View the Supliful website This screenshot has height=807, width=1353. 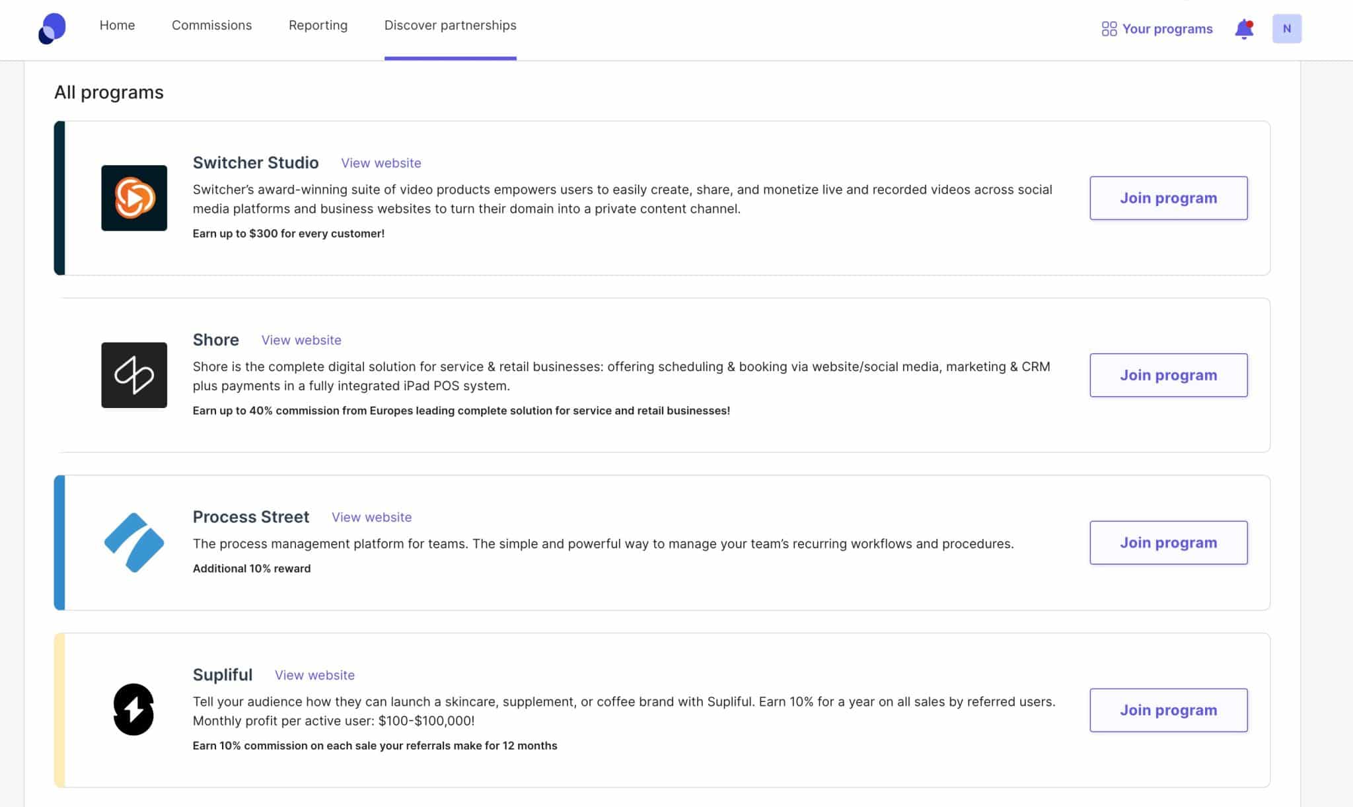(314, 675)
